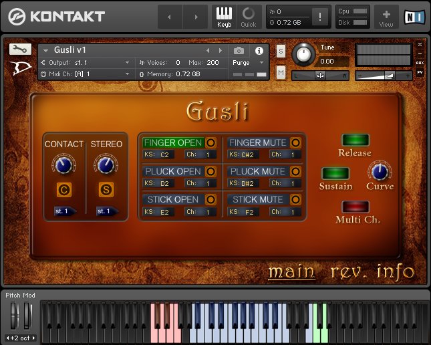Image resolution: width=431 pixels, height=345 pixels.
Task: Click the Tune knob
Action: 303,54
